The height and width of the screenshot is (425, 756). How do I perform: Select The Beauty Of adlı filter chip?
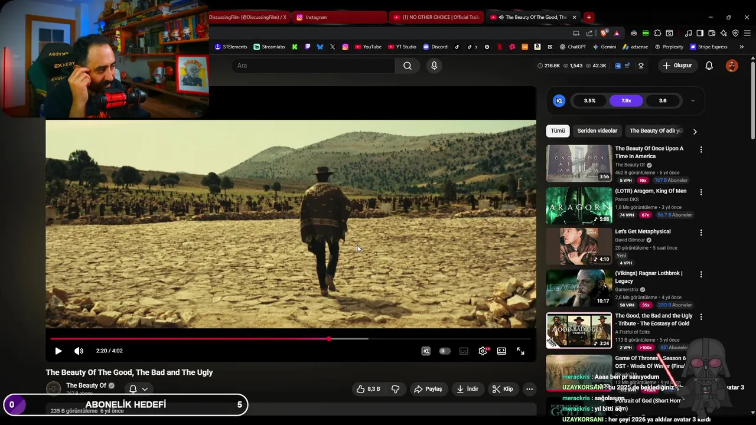click(x=656, y=131)
